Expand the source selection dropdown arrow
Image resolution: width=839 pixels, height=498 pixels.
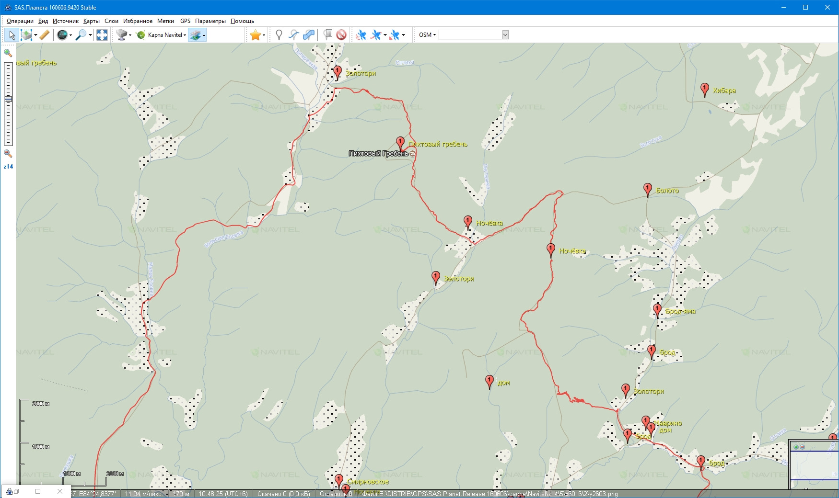[x=130, y=35]
